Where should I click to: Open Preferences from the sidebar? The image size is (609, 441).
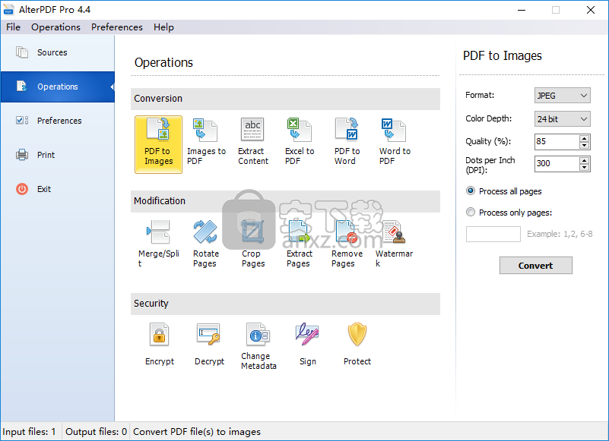tap(58, 121)
